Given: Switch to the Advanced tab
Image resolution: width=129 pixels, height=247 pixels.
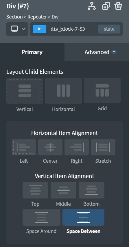Looking at the screenshot, I should [97, 52].
